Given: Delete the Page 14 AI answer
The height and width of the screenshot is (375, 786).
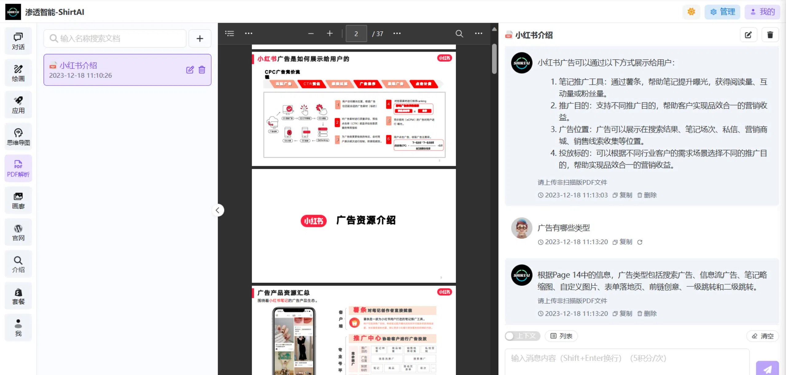Looking at the screenshot, I should pyautogui.click(x=647, y=313).
